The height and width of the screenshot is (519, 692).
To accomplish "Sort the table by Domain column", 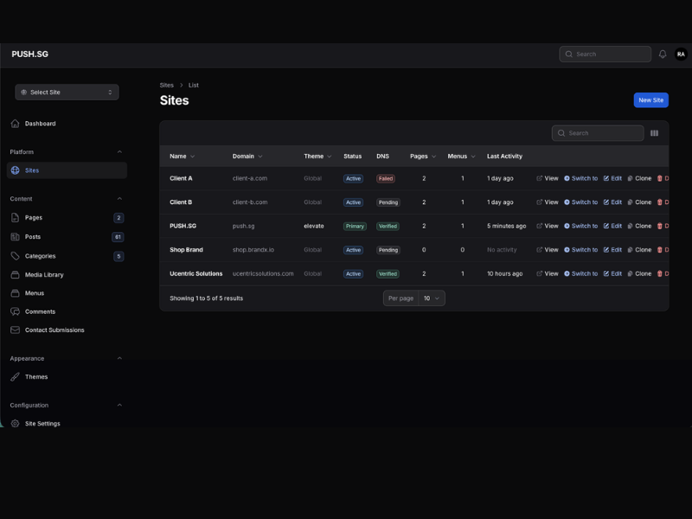I will pos(247,157).
